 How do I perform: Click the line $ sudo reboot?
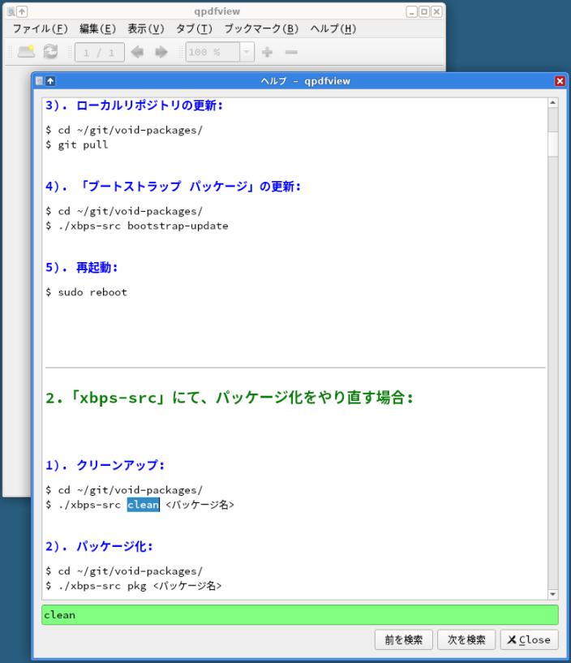pyautogui.click(x=86, y=292)
